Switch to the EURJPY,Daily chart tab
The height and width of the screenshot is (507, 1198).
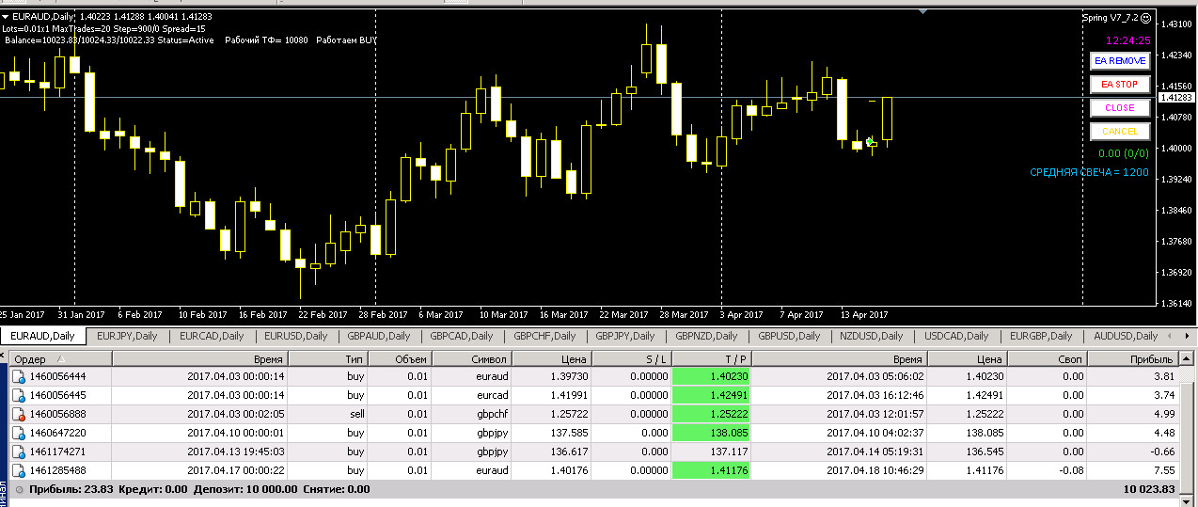click(127, 336)
